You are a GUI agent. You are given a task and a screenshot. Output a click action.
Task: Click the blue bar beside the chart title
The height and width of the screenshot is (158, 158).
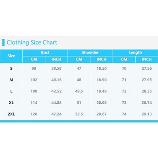pos(3,43)
